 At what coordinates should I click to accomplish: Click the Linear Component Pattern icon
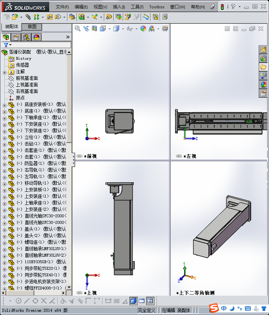[36, 17]
